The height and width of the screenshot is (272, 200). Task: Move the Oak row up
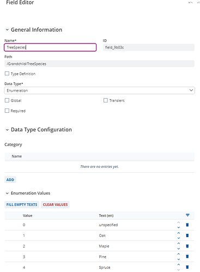pos(179,233)
